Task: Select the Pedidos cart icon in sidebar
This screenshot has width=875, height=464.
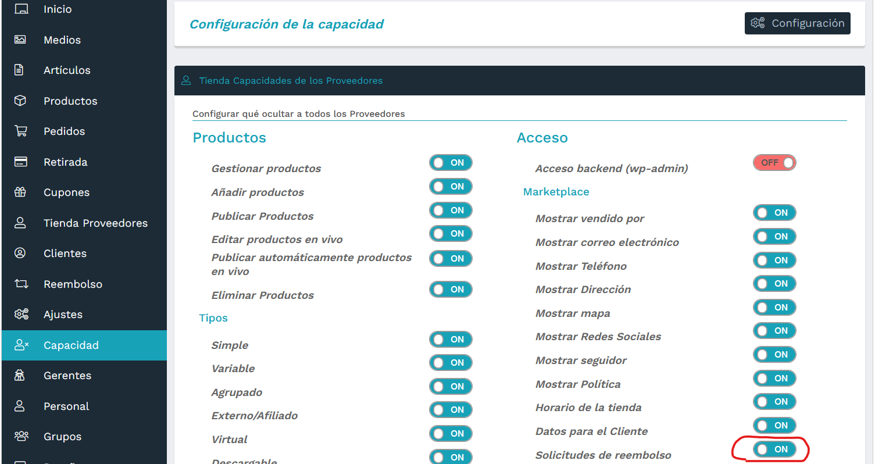Action: tap(22, 131)
